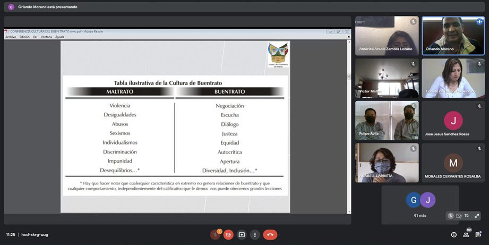This screenshot has height=245, width=489.
Task: Click the muted mic icon on Felipe Ávila's tile
Action: click(x=413, y=106)
